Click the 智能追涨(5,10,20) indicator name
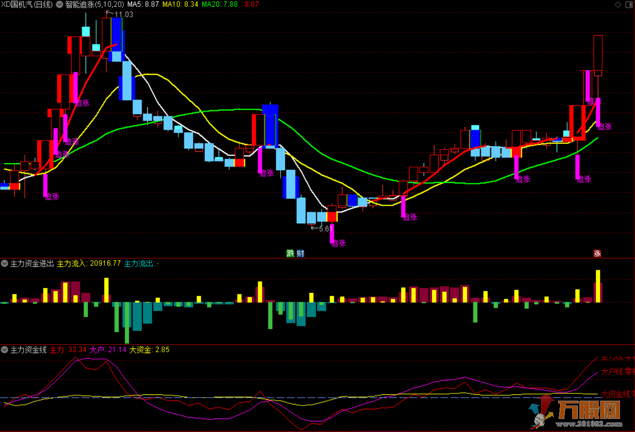 (x=95, y=4)
